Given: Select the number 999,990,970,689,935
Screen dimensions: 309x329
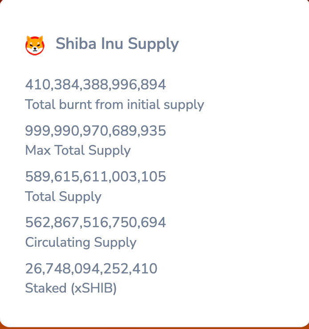Looking at the screenshot, I should (95, 131).
